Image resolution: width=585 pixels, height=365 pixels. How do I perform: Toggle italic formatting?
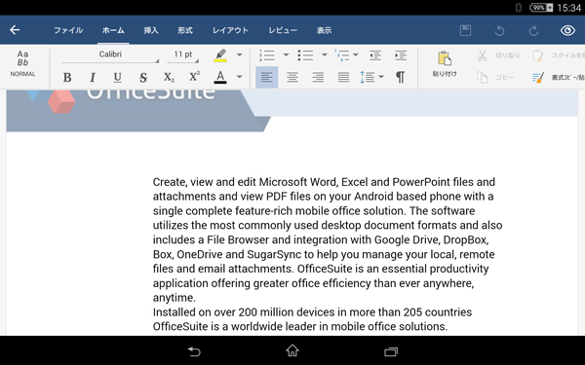[x=93, y=77]
